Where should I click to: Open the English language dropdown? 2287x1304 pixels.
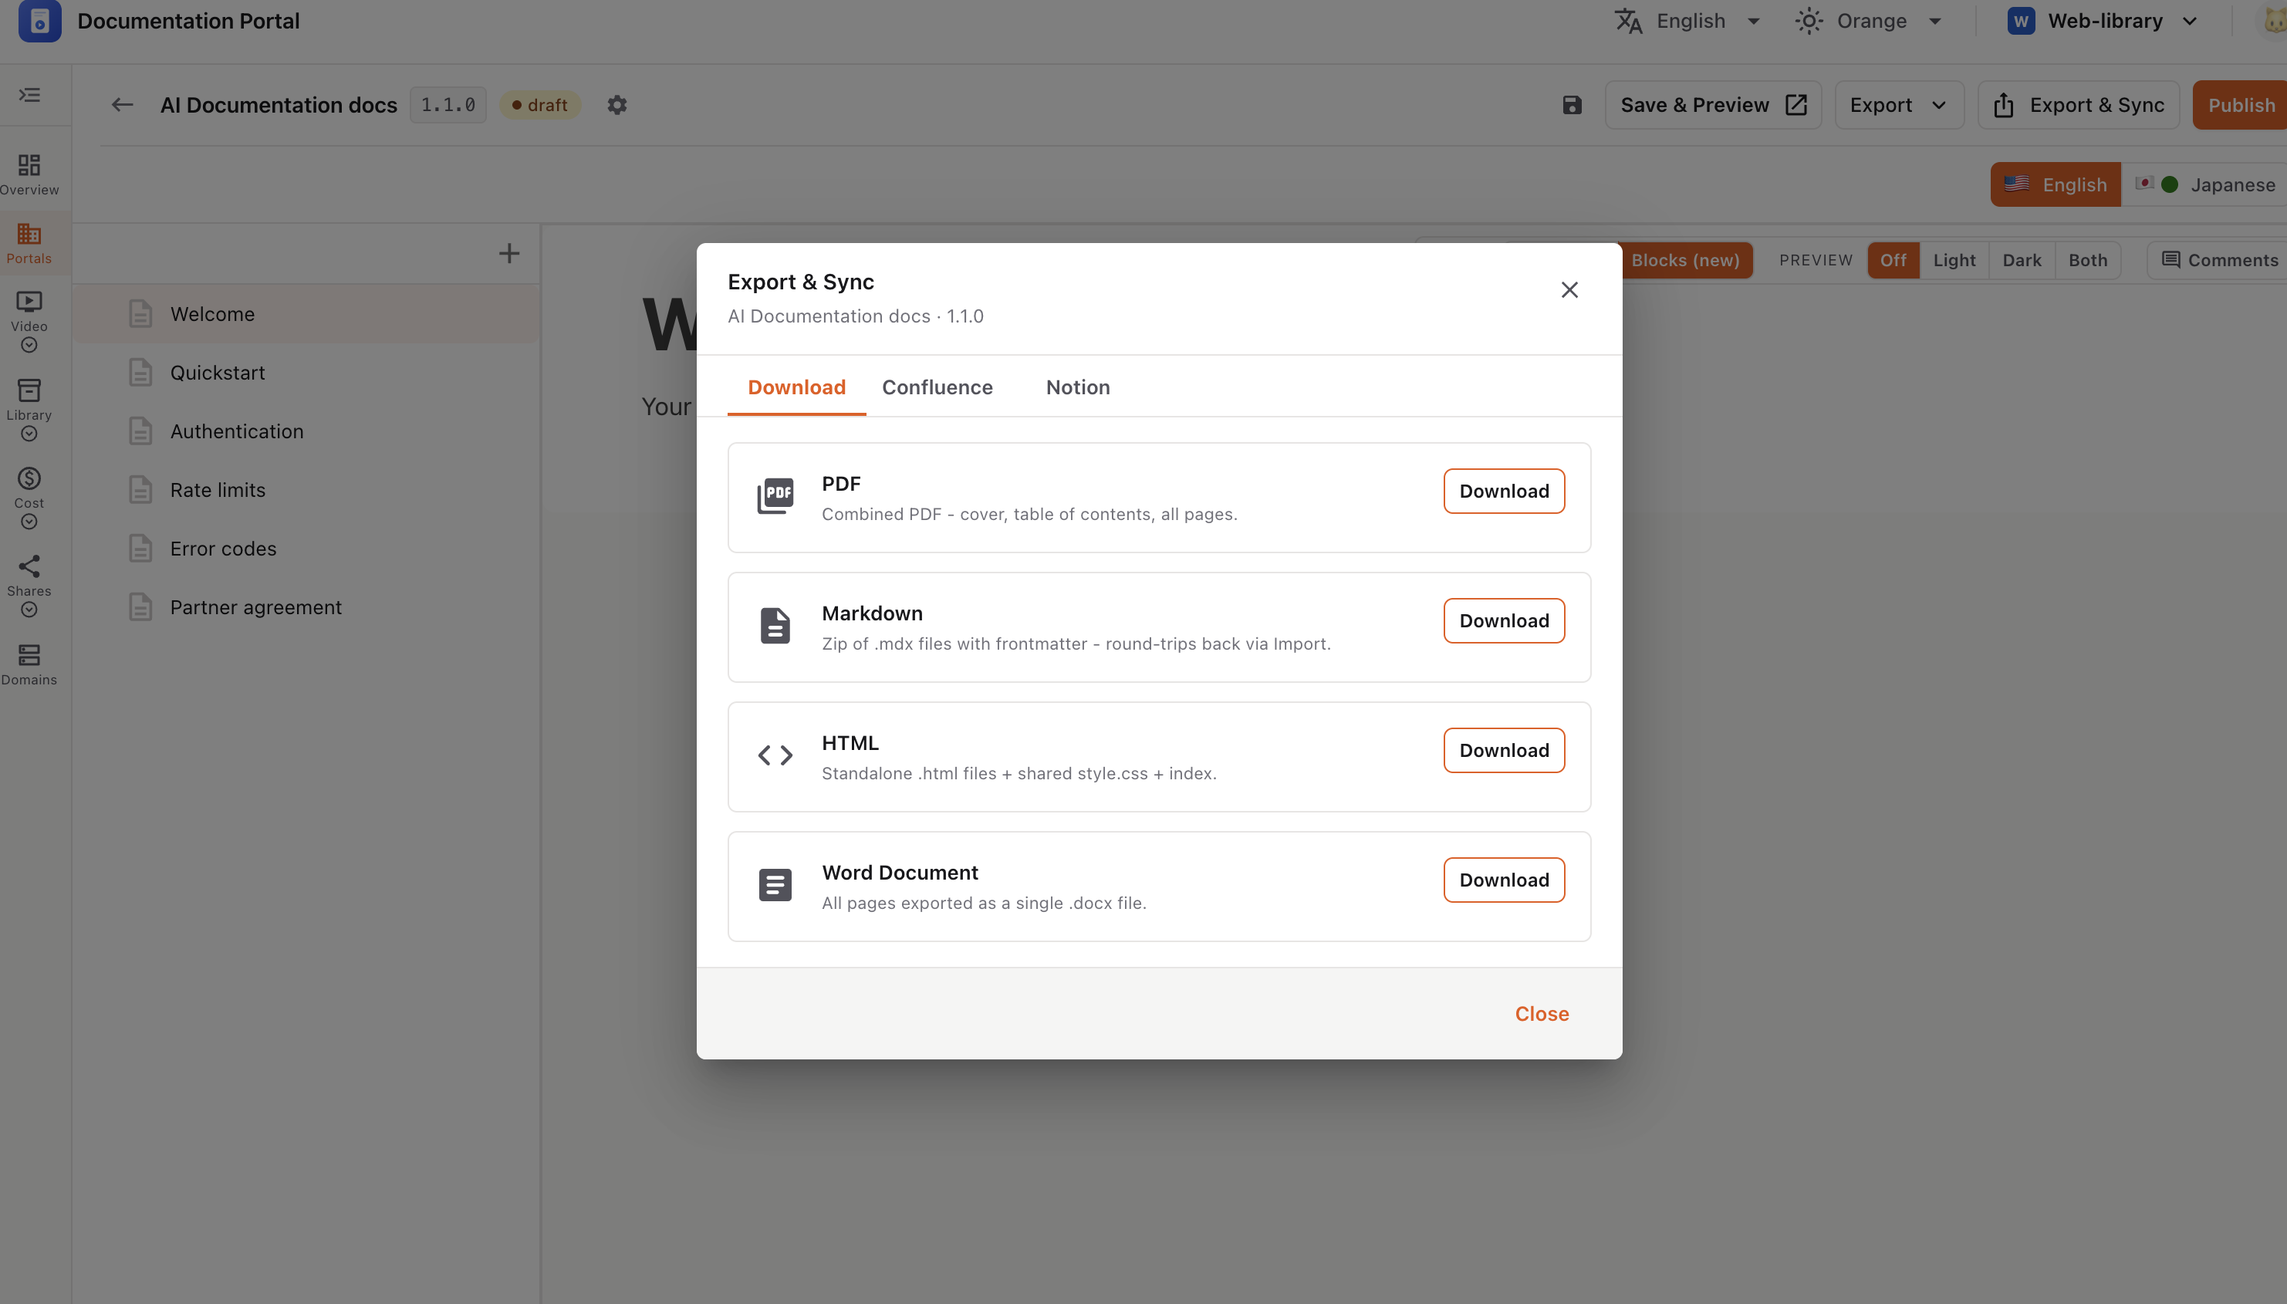[x=1688, y=21]
